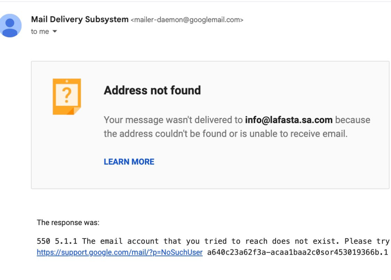Click the word "because" in the notice
This screenshot has height=280, width=391.
click(352, 120)
